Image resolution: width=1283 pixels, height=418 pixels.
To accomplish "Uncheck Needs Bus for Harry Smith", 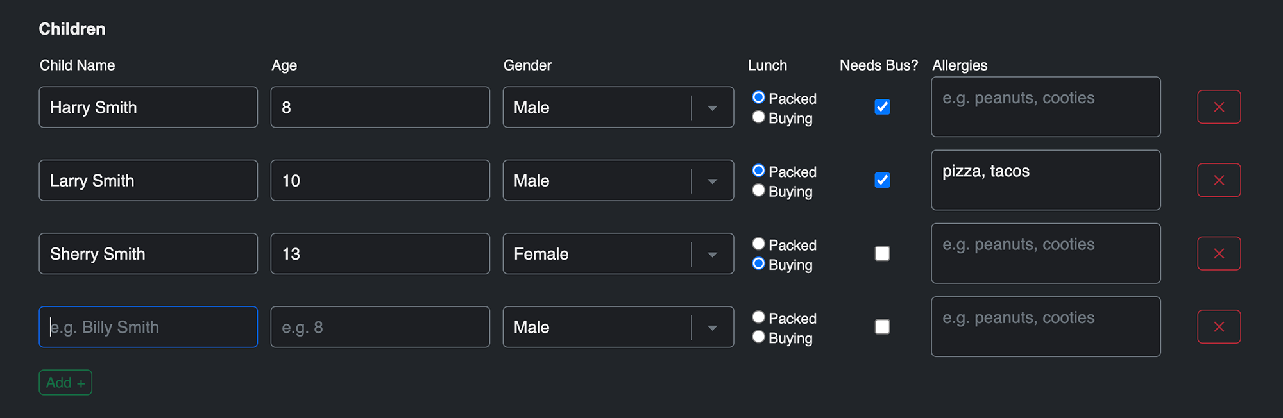I will [882, 107].
